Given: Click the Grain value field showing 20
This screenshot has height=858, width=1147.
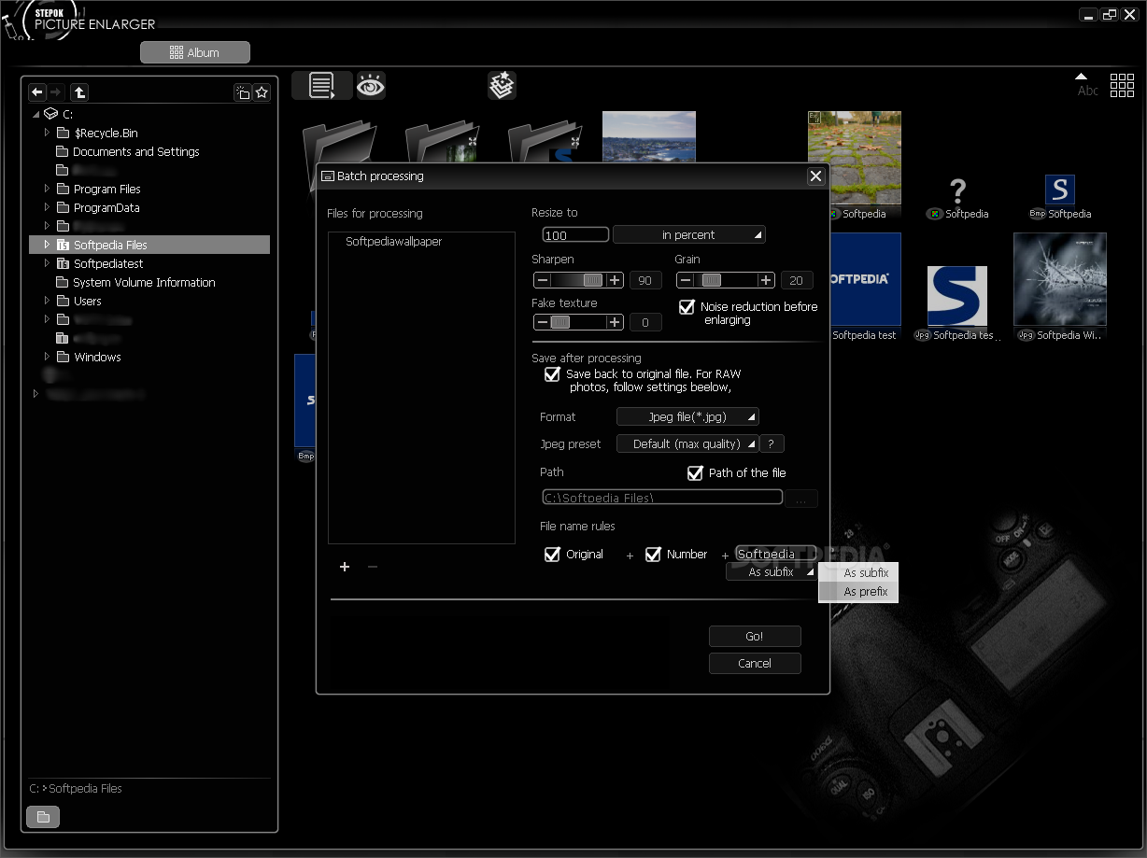Looking at the screenshot, I should point(797,280).
